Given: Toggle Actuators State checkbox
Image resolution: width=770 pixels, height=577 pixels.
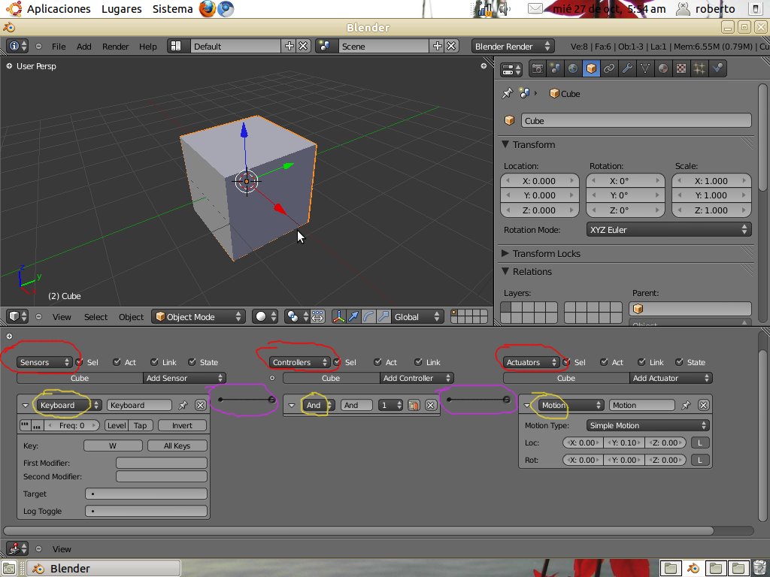Looking at the screenshot, I should pyautogui.click(x=679, y=362).
